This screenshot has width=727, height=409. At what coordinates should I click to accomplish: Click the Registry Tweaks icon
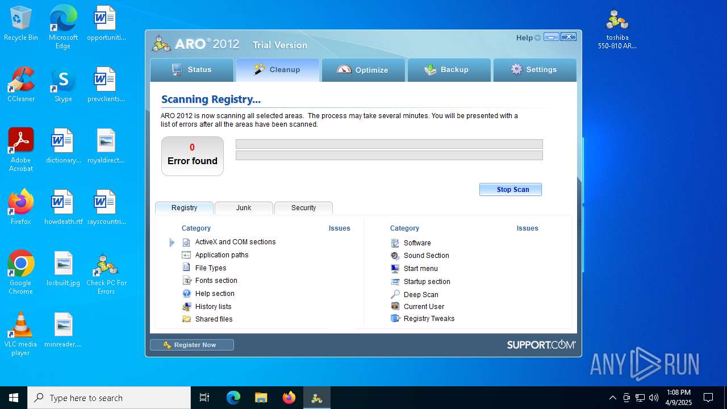(395, 318)
